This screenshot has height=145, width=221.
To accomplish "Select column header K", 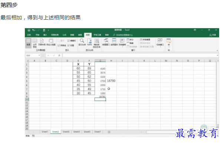I will coord(144,60).
